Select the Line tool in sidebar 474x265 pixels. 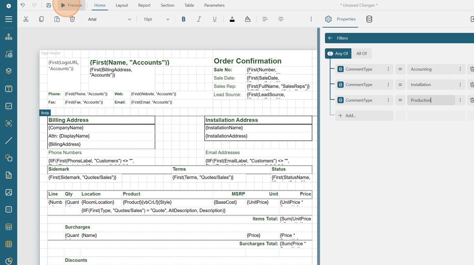(x=9, y=140)
